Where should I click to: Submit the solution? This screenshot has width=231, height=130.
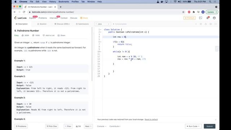[x=209, y=126]
